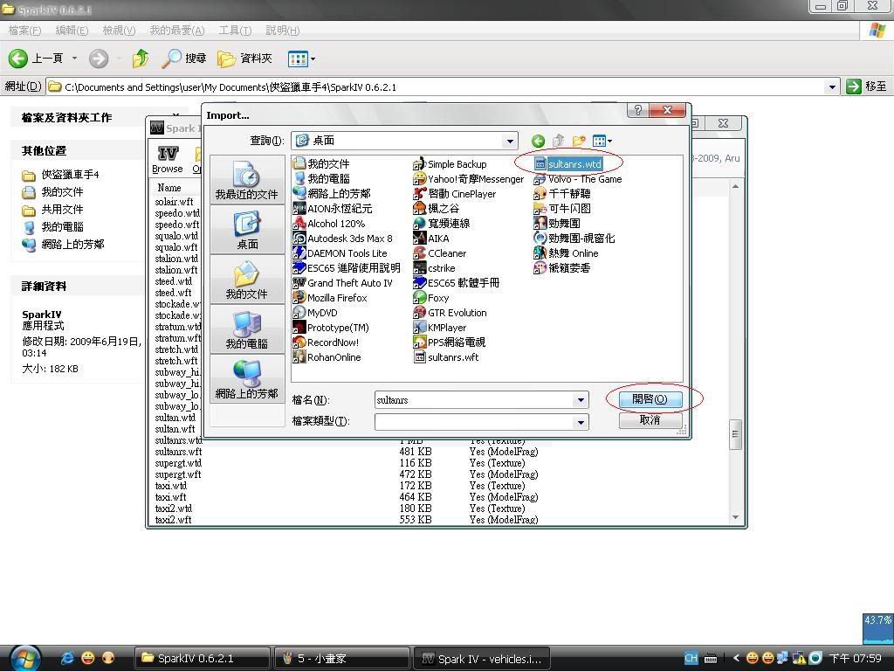The width and height of the screenshot is (894, 671).
Task: Expand the 查詢 look-in location dropdown
Action: point(510,141)
